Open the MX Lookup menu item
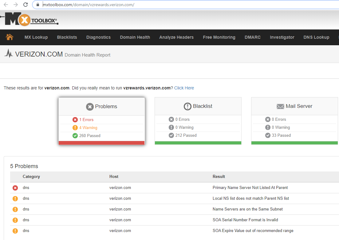 tap(36, 37)
